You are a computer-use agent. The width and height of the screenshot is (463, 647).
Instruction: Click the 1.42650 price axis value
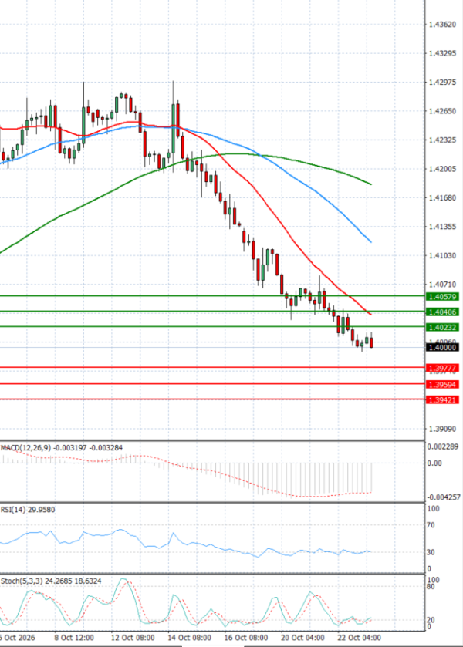(x=442, y=111)
